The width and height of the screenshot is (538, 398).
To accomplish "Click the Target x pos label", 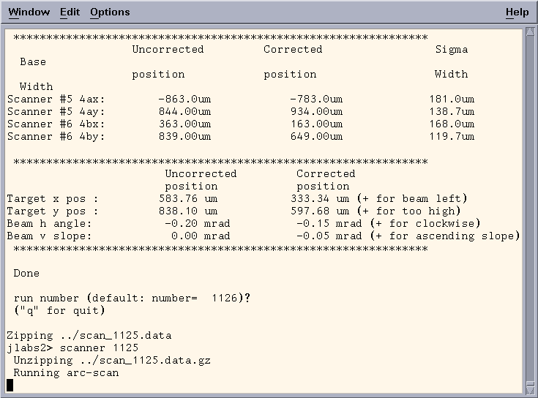I will (52, 199).
